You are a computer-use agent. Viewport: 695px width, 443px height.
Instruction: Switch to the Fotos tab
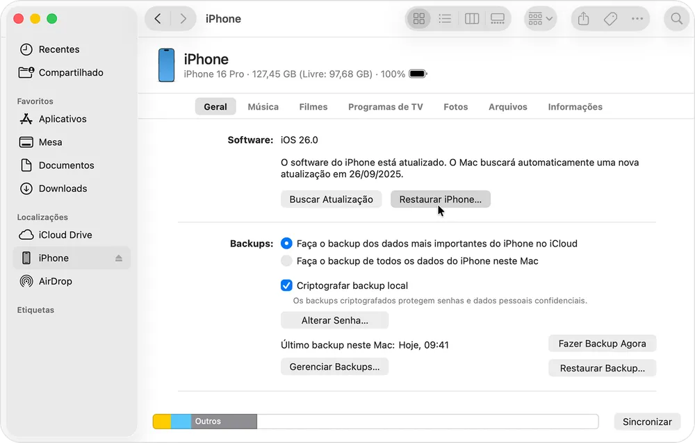456,107
